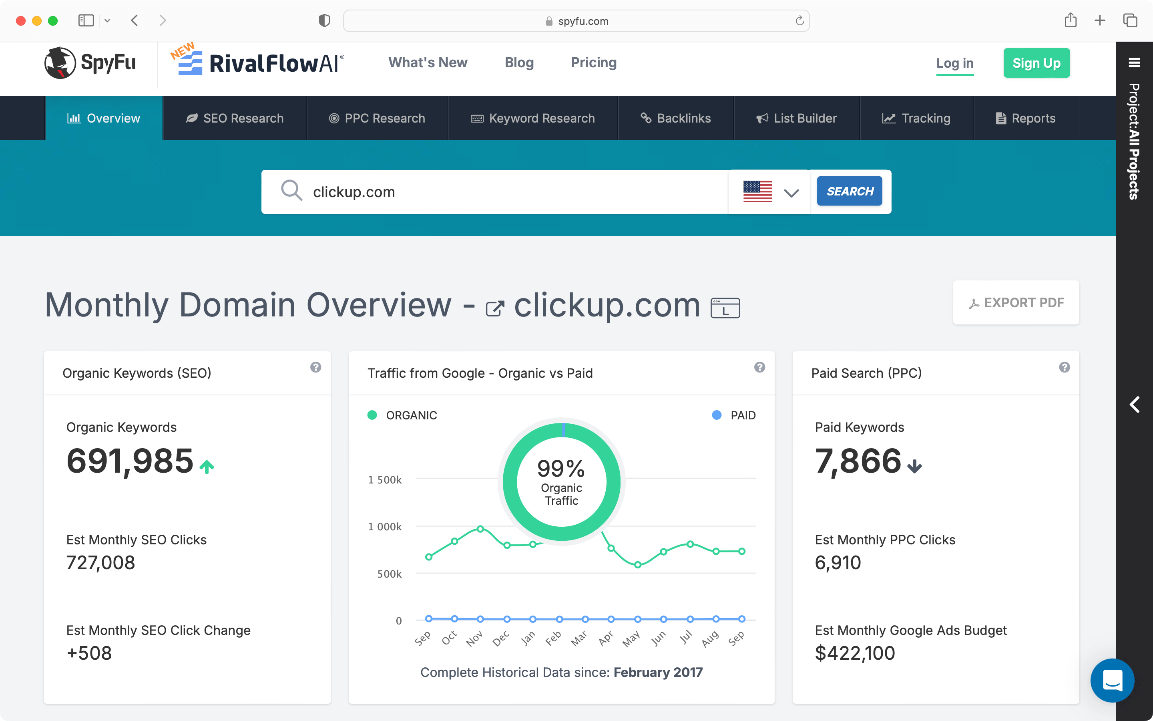Click the Tracking navigation icon

[x=888, y=118]
